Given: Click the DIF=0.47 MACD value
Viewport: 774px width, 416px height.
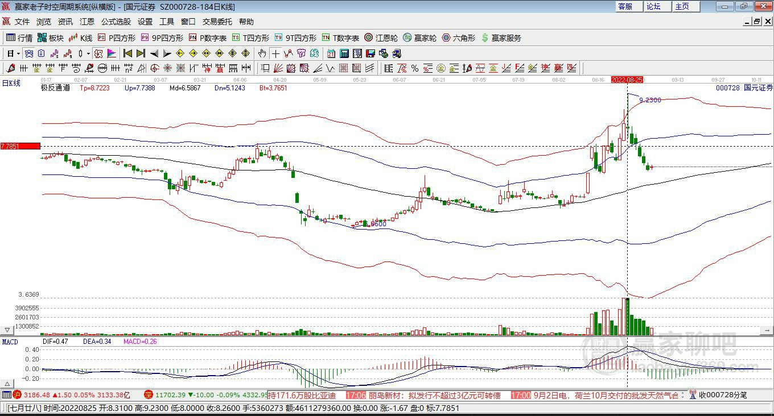Looking at the screenshot, I should (56, 342).
